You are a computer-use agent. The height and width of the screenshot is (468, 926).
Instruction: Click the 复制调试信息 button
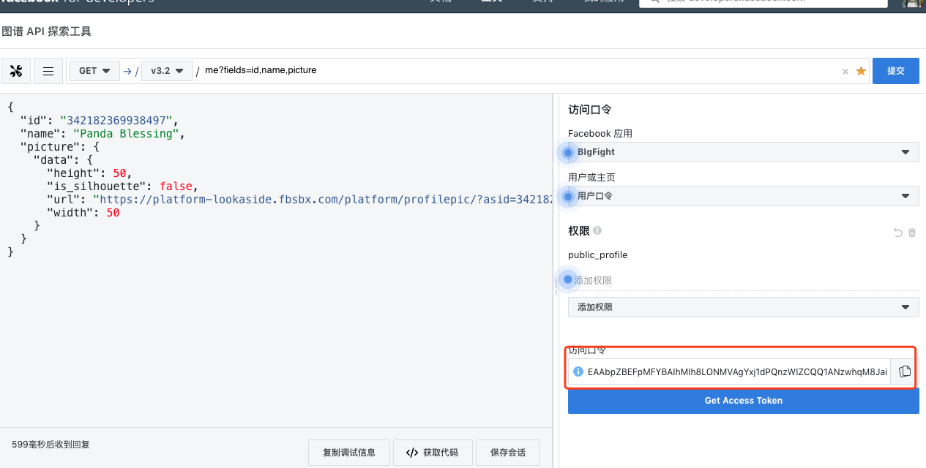click(x=349, y=453)
